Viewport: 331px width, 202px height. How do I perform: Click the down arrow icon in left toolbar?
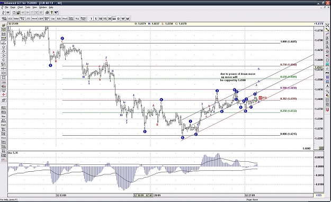[x=4, y=51]
